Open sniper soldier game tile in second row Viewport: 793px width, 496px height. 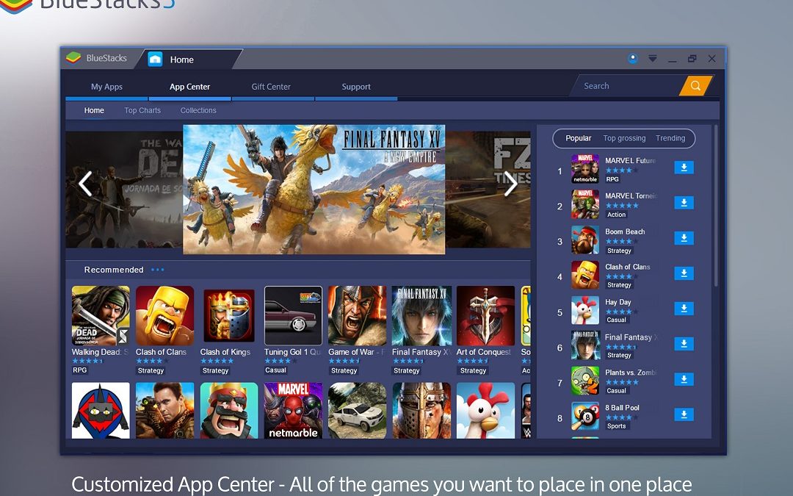click(164, 411)
